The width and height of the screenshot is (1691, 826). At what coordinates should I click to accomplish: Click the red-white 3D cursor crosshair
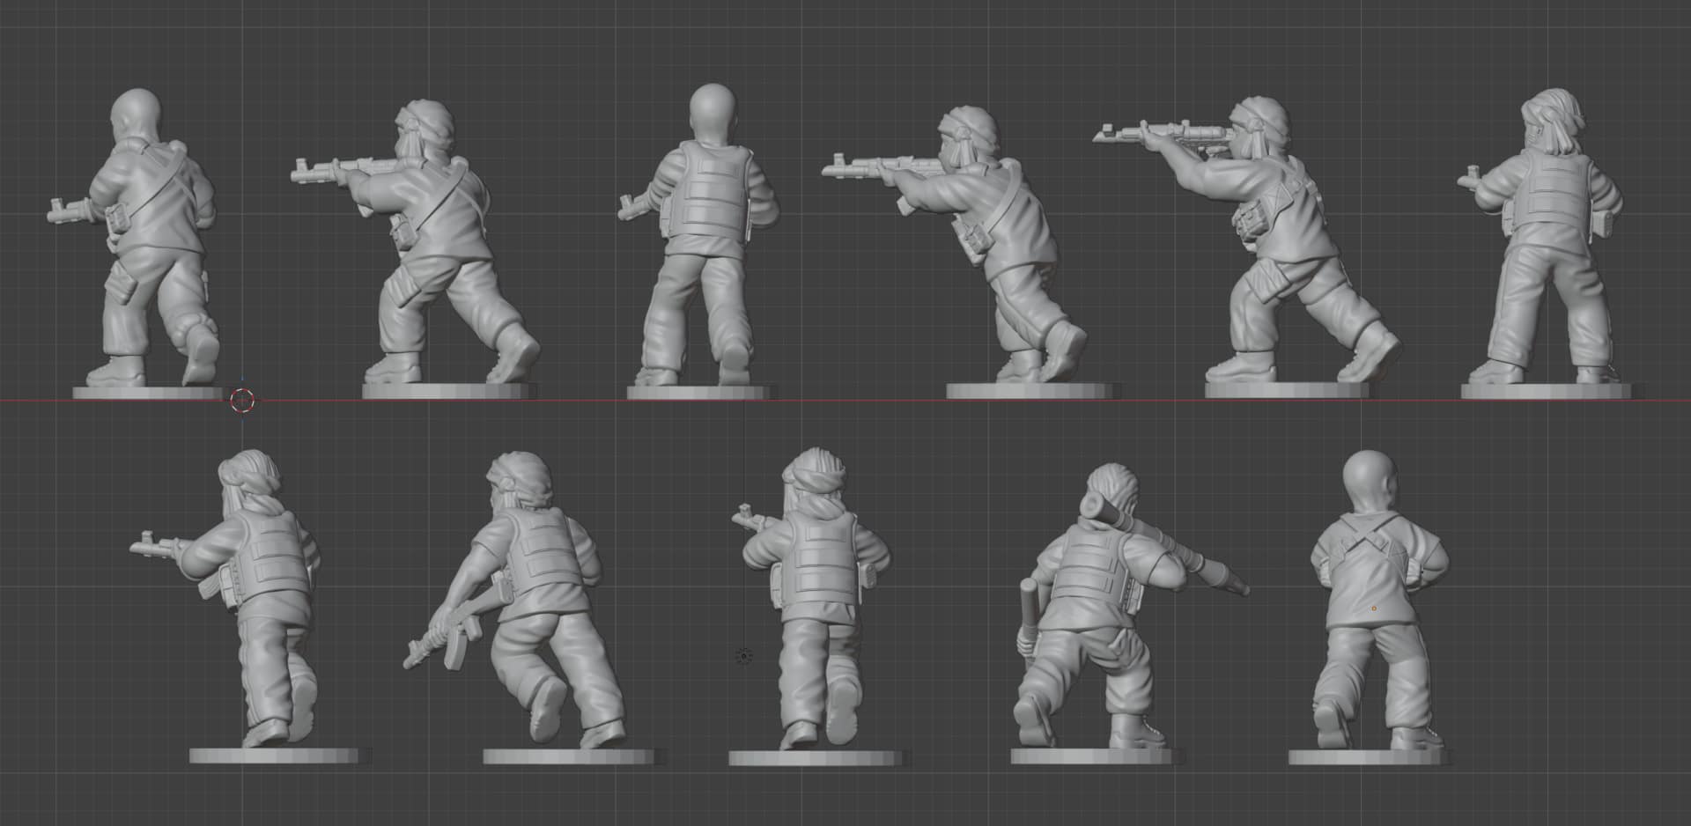242,401
